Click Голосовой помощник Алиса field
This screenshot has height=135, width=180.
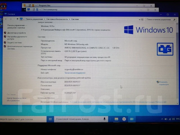coord(81,119)
